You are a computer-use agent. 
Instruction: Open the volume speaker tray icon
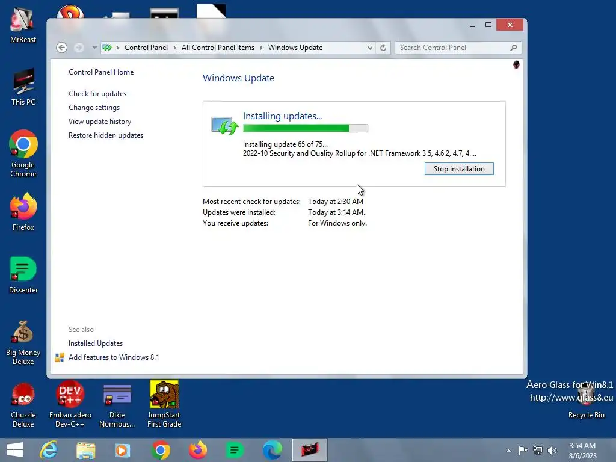pos(552,450)
